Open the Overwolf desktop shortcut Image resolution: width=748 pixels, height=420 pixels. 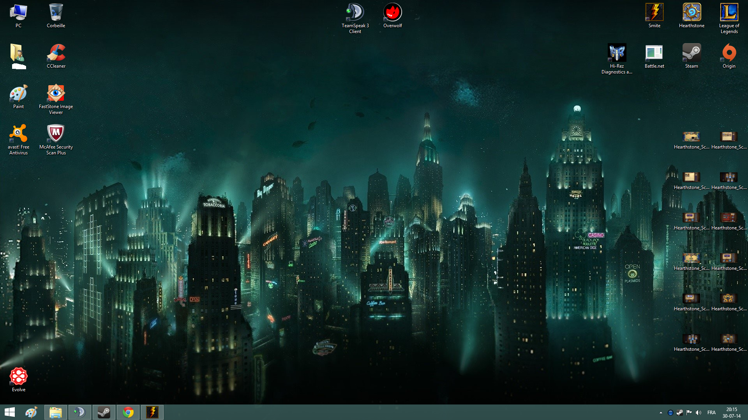point(392,16)
